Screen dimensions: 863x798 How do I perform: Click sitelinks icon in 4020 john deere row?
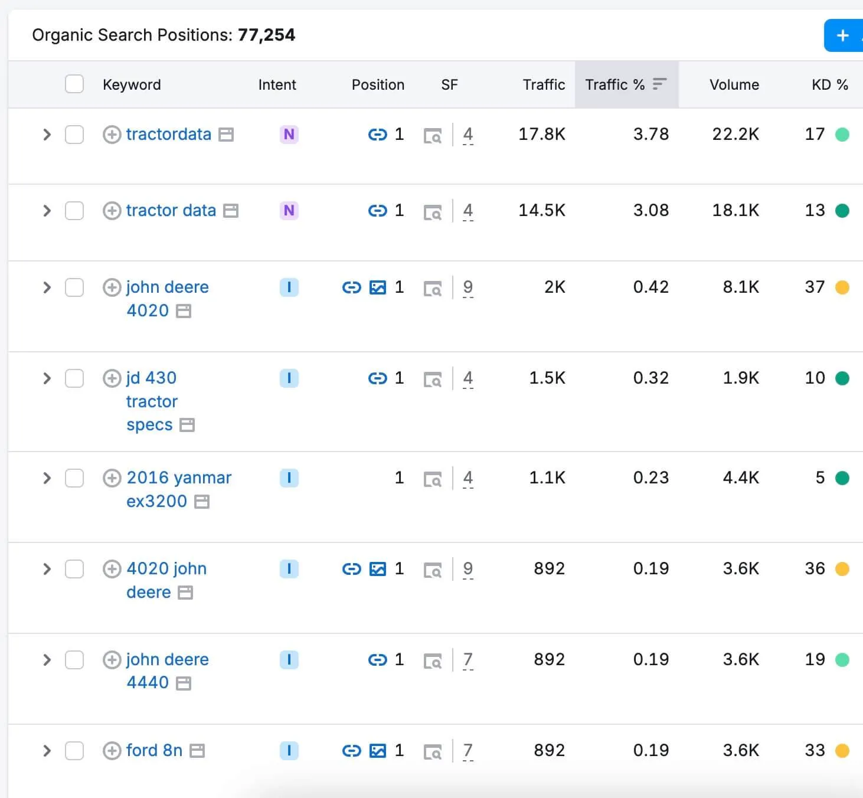tap(352, 569)
